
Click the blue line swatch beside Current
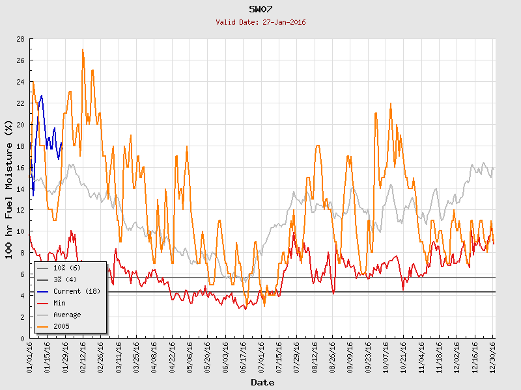click(x=44, y=291)
